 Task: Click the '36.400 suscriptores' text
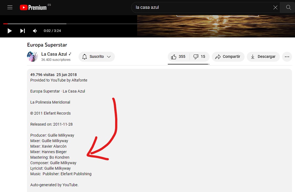click(x=56, y=60)
